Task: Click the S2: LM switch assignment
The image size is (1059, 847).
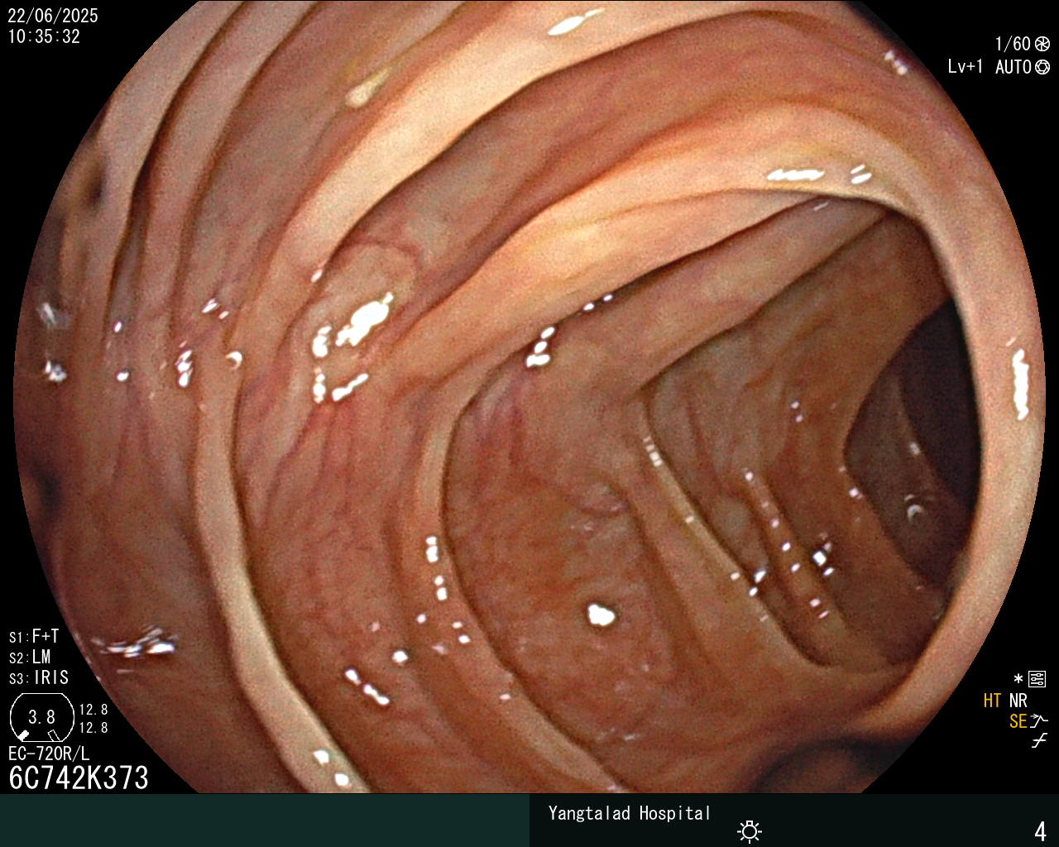Action: coord(31,658)
